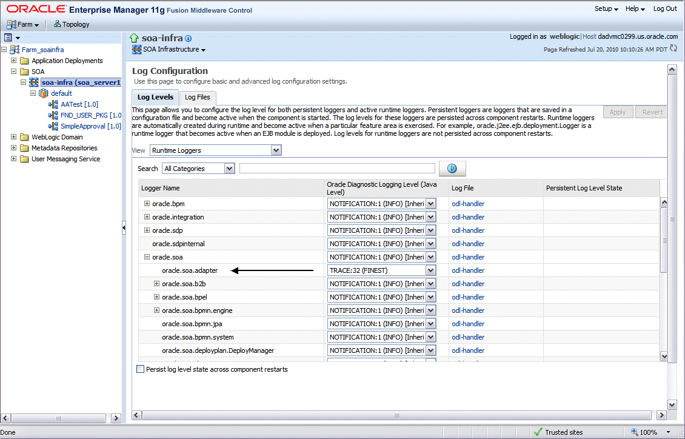The image size is (685, 439).
Task: Open odl-handler link for oracle.bpm
Action: point(468,204)
